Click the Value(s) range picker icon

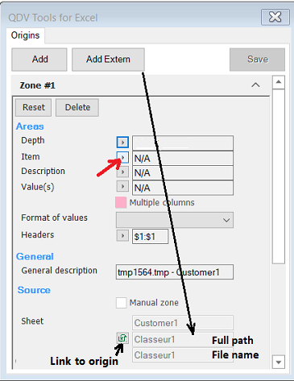pyautogui.click(x=122, y=186)
